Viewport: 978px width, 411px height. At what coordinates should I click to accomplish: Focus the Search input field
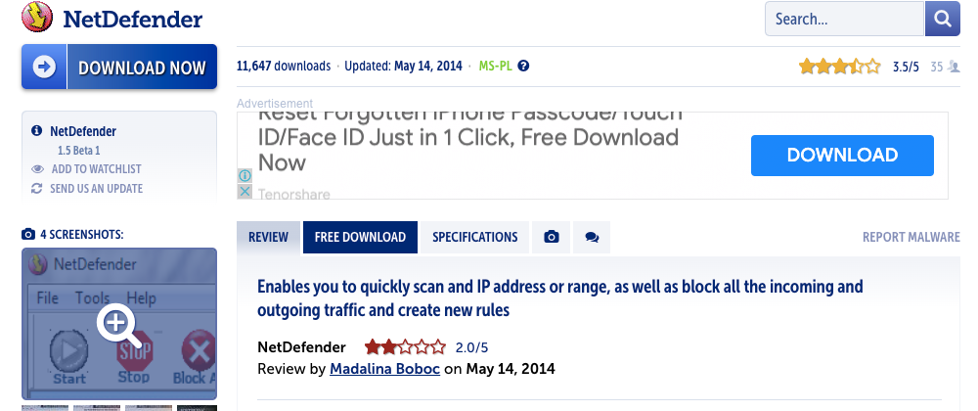point(844,19)
